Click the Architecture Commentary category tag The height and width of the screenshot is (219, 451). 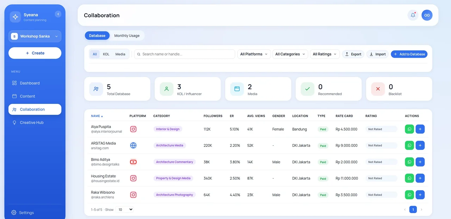click(x=174, y=162)
